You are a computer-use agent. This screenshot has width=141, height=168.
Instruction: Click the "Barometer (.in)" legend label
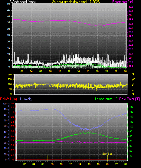pyautogui.click(x=123, y=2)
